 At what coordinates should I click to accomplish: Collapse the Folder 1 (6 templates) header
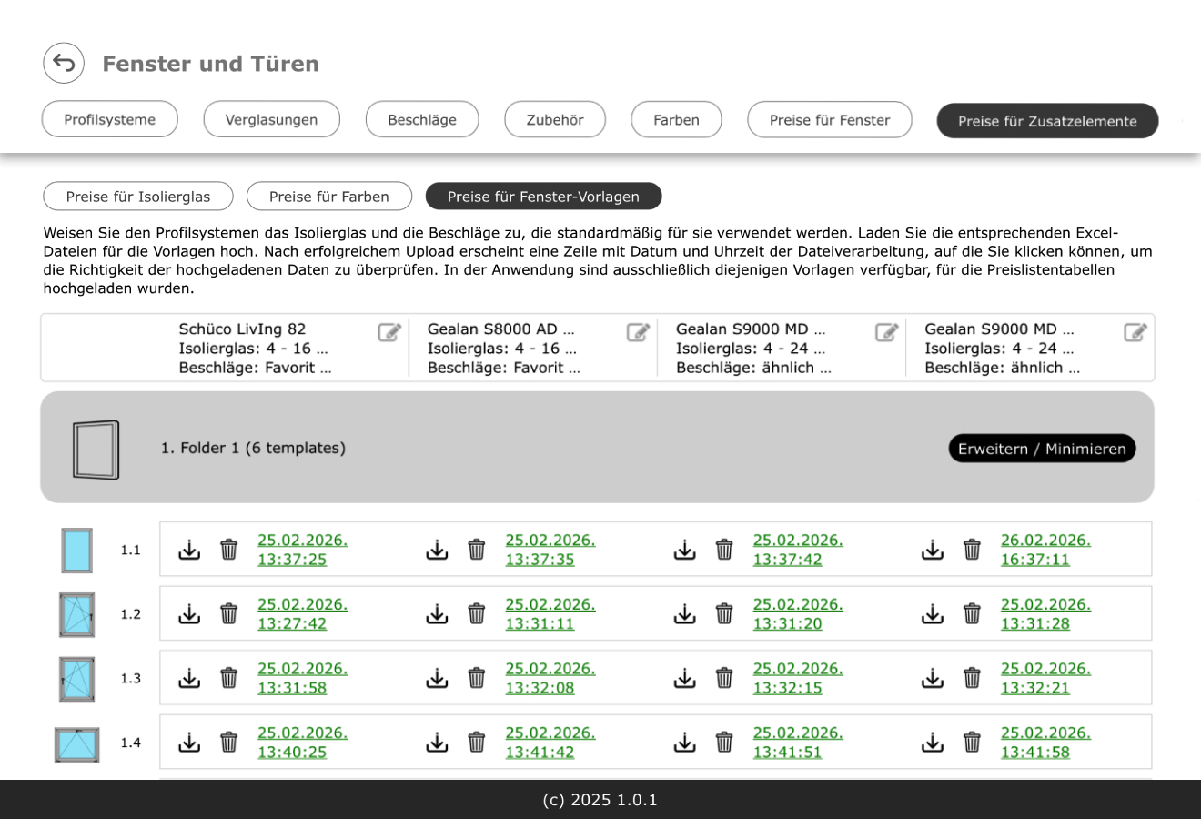(253, 448)
